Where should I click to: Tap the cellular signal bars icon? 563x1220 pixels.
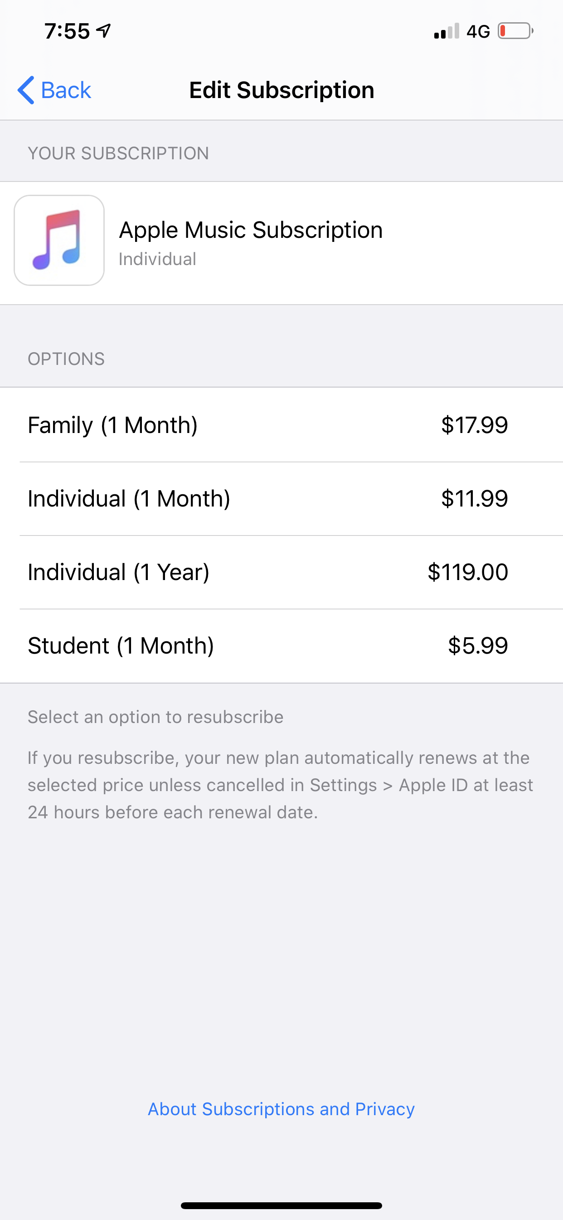(446, 31)
